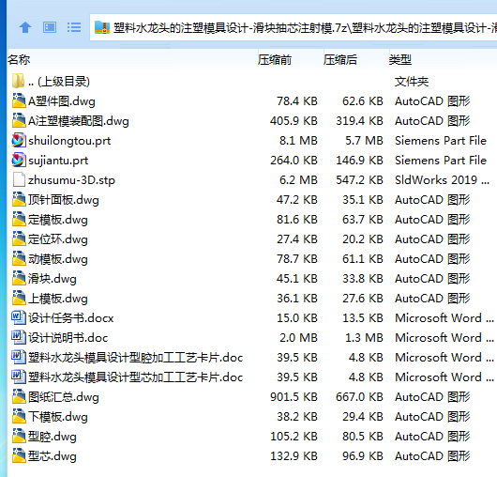
Task: Click the 901.5 KB size of 图纸汇总.dwg
Action: click(294, 397)
